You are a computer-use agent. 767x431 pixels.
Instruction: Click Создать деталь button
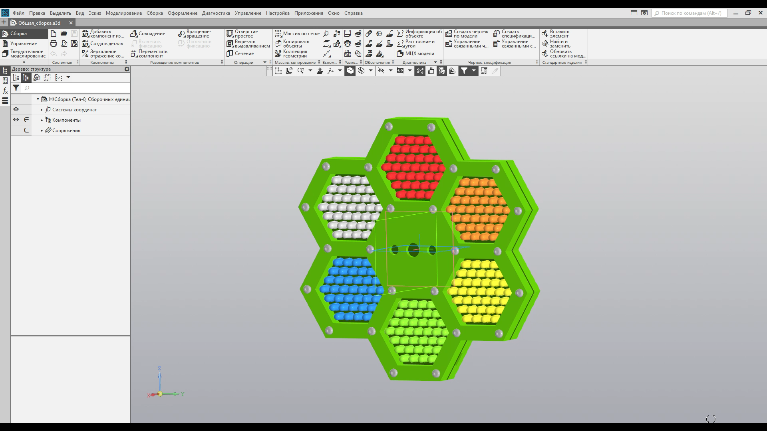[x=103, y=43]
